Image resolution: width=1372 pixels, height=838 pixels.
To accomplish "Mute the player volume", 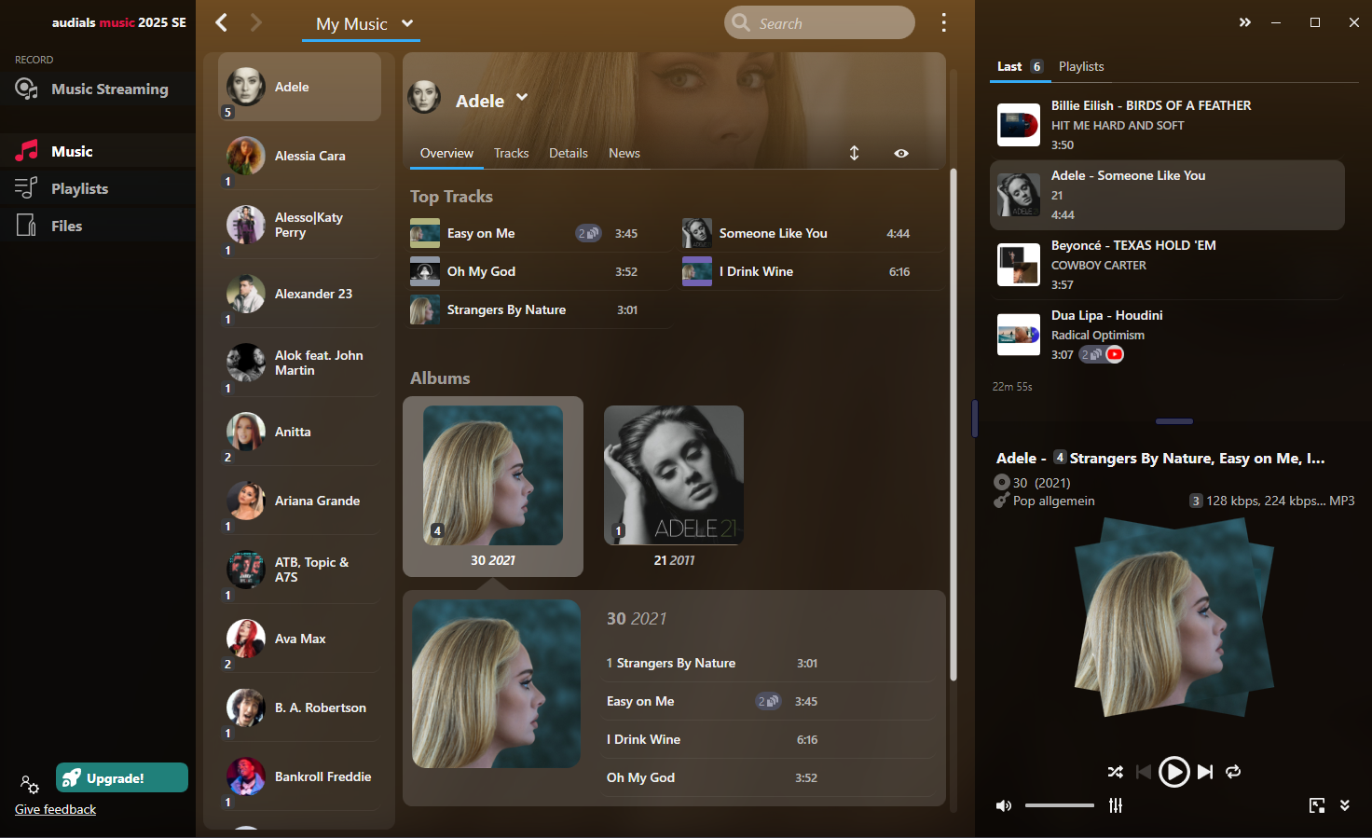I will (1004, 805).
